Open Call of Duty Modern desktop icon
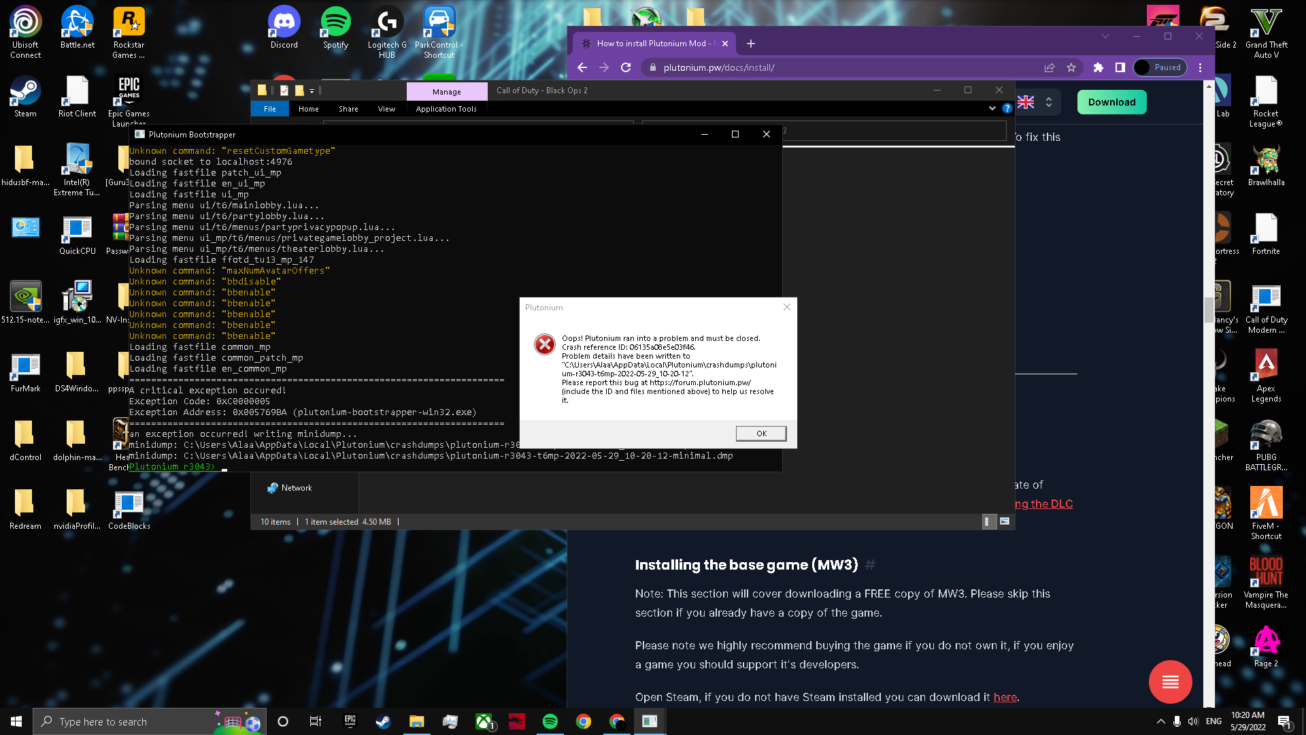 1266,308
